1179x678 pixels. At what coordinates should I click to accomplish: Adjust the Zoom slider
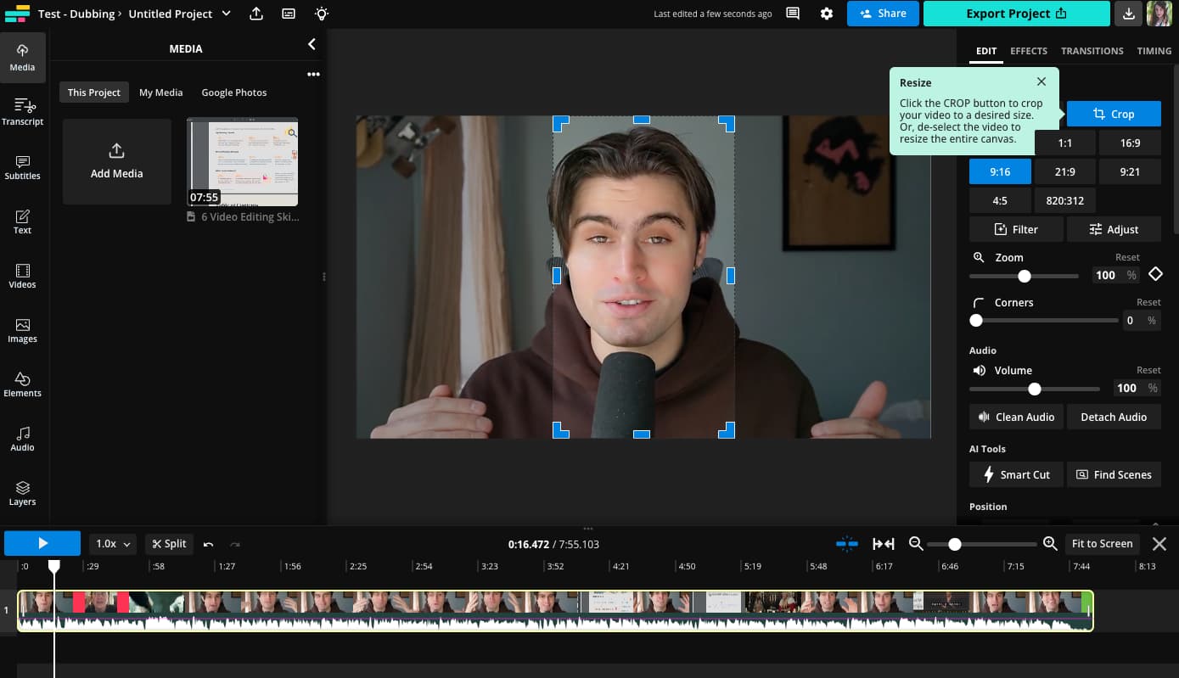[x=1024, y=276]
